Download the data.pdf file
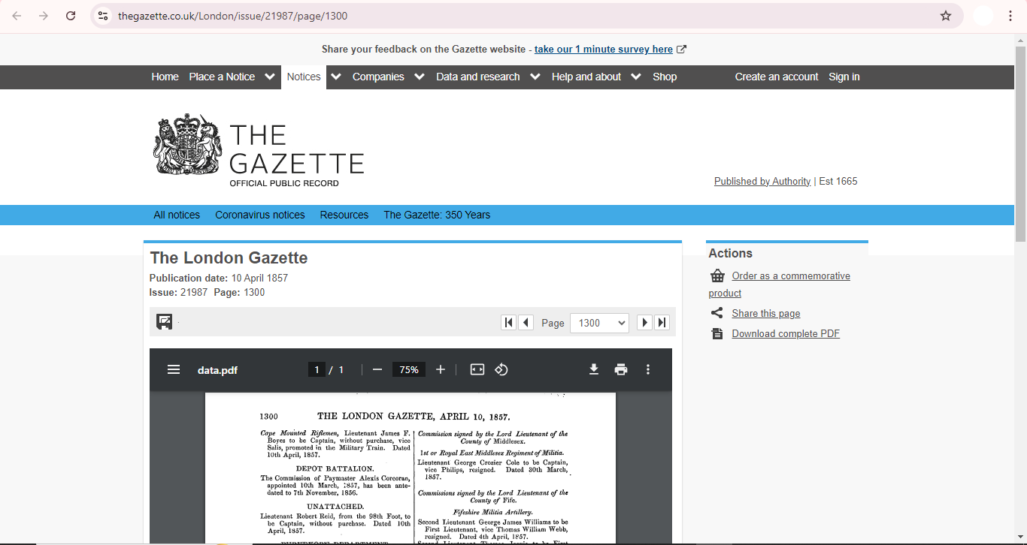Viewport: 1027px width, 545px height. click(x=594, y=369)
